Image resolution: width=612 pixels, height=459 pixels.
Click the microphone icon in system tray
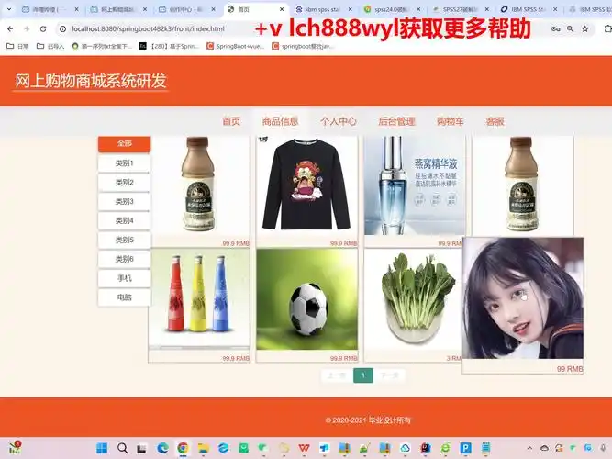coord(604,448)
